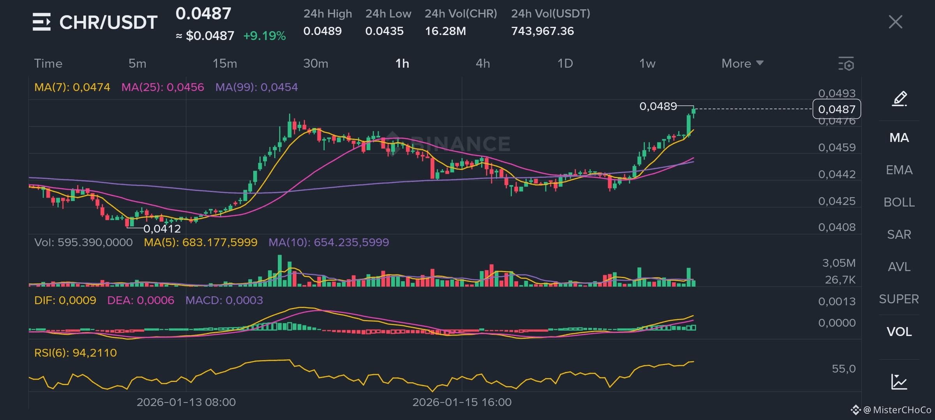Screen dimensions: 935x420
Task: Select the 1D interval
Action: click(x=565, y=63)
